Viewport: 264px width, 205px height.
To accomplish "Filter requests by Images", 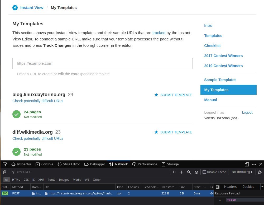I will tap(64, 180).
